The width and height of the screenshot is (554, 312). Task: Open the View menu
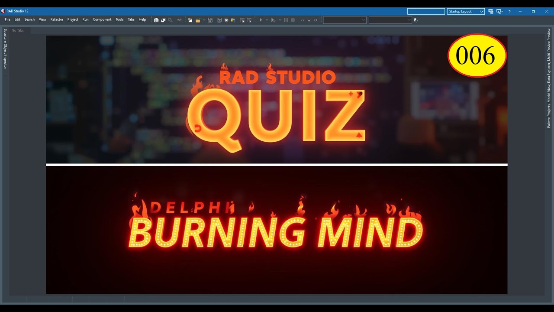tap(42, 19)
